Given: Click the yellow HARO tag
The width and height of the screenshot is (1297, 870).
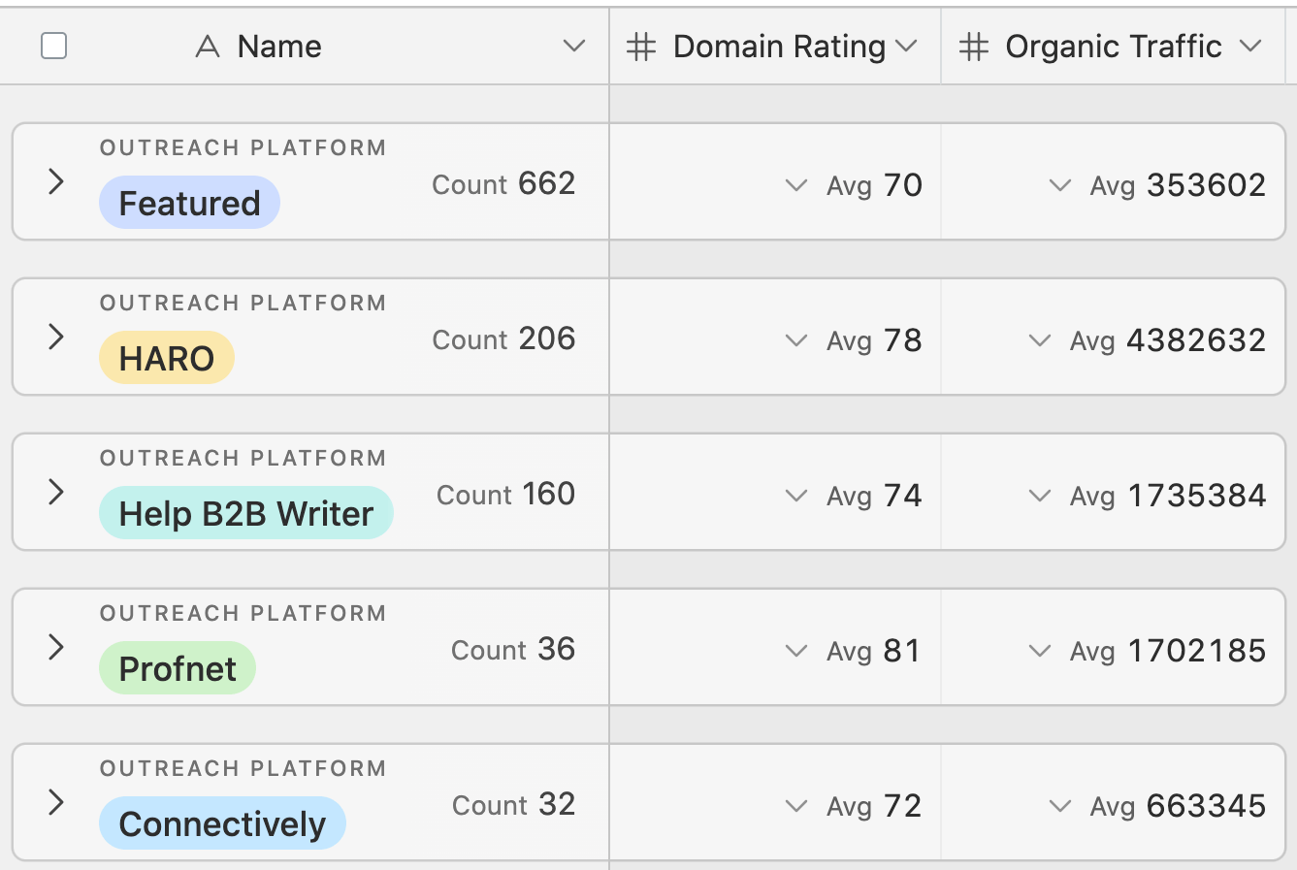Looking at the screenshot, I should (166, 358).
